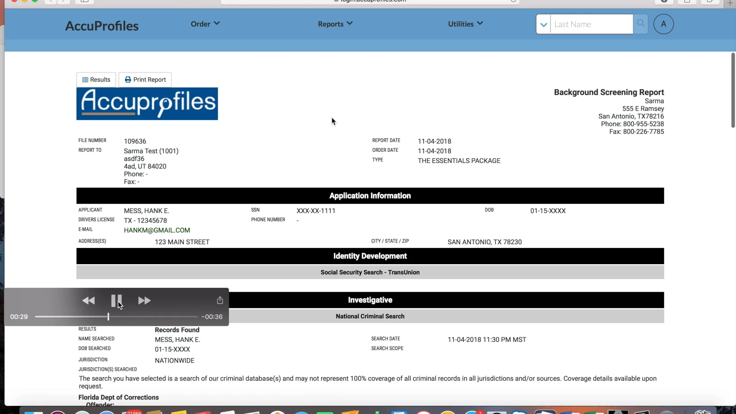
Task: Click the rewind playback icon
Action: pos(89,301)
